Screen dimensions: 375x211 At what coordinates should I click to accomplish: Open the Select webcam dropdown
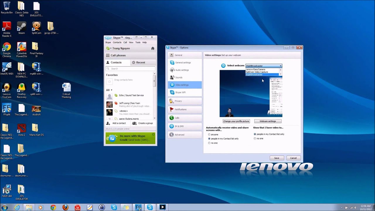pyautogui.click(x=264, y=66)
